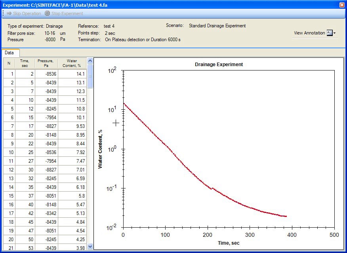The height and width of the screenshot is (253, 347).
Task: Click water content cell 7.47
Action: [x=72, y=161]
